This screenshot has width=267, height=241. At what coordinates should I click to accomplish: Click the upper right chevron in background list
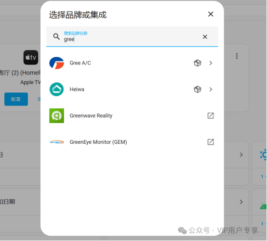241,155
